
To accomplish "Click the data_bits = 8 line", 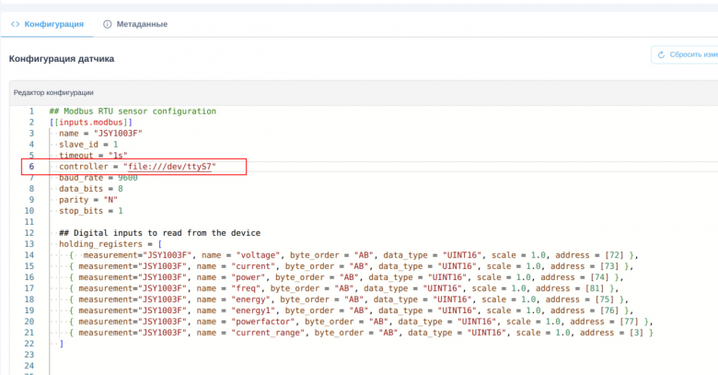I will [90, 188].
